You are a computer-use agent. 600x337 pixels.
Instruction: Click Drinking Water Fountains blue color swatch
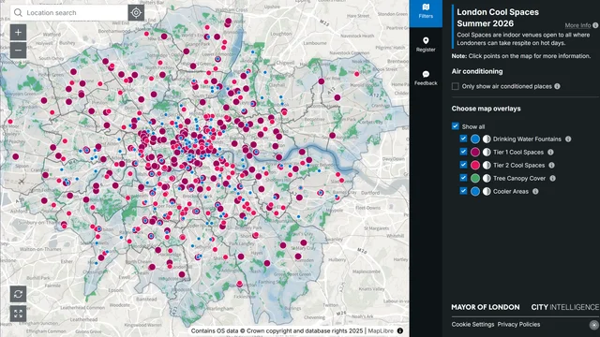click(x=475, y=139)
